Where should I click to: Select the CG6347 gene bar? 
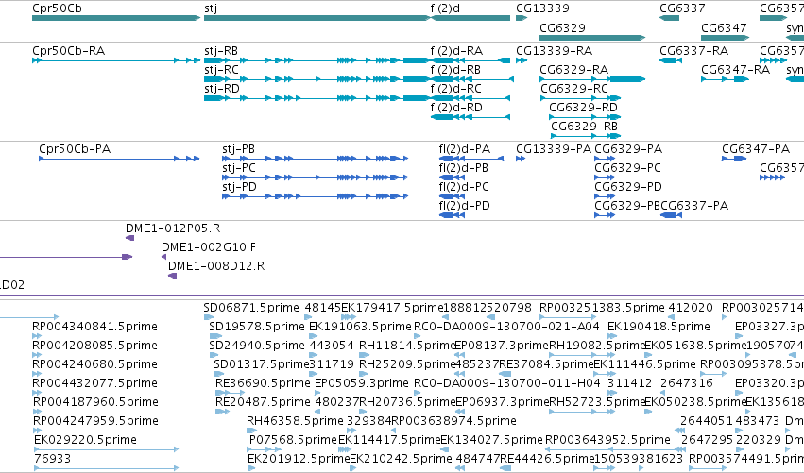725,38
